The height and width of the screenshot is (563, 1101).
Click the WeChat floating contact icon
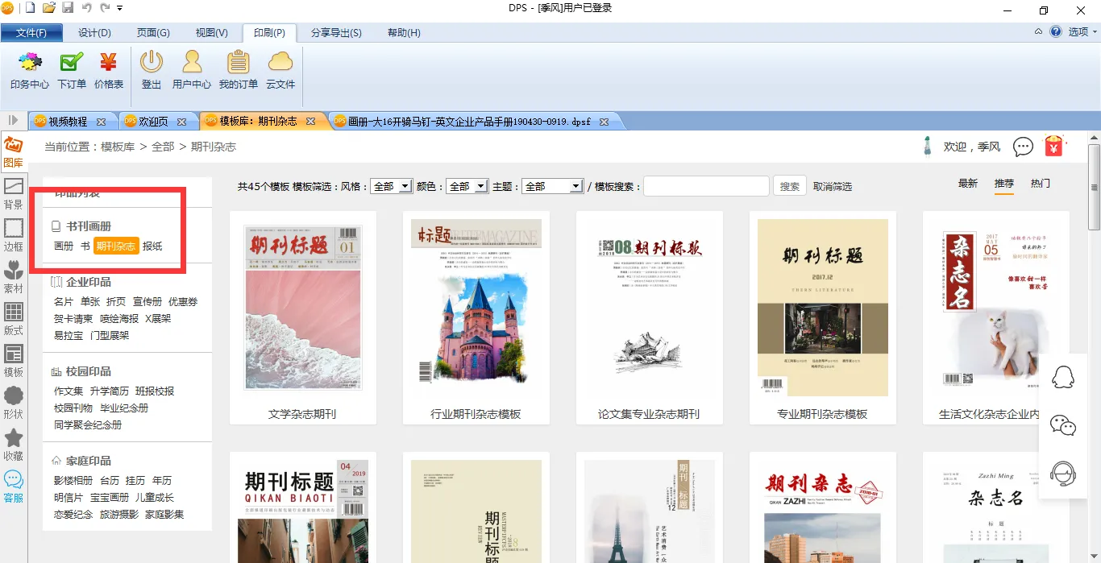[1063, 425]
